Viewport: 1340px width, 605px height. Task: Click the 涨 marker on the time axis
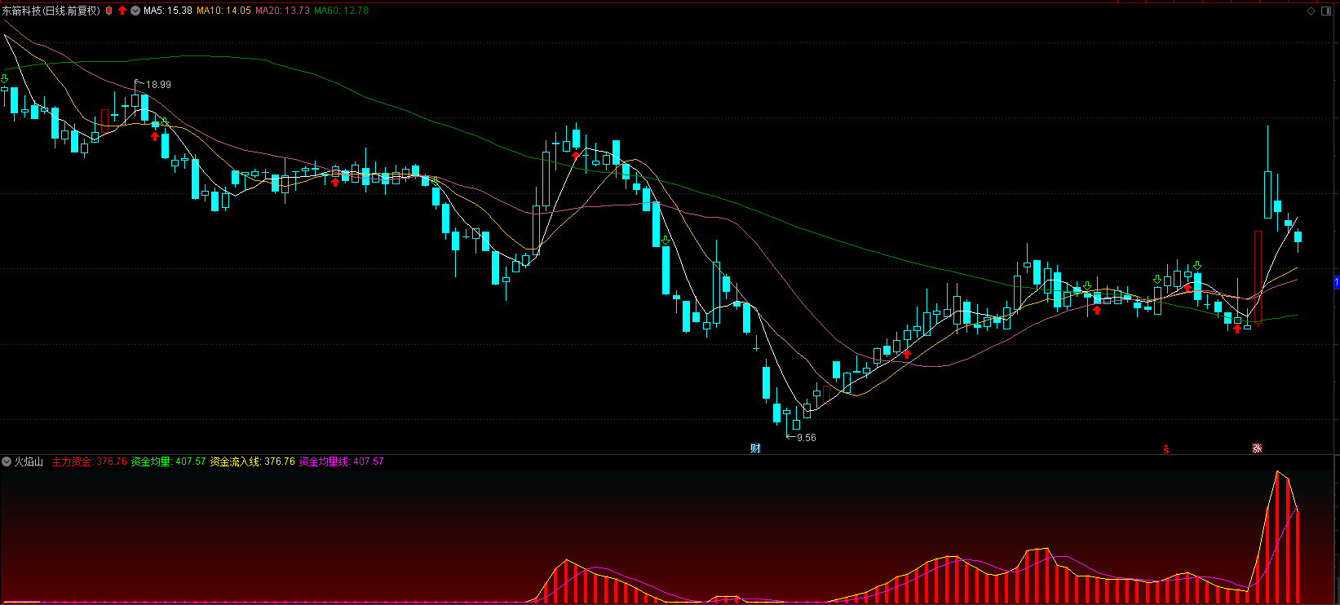pos(1257,448)
